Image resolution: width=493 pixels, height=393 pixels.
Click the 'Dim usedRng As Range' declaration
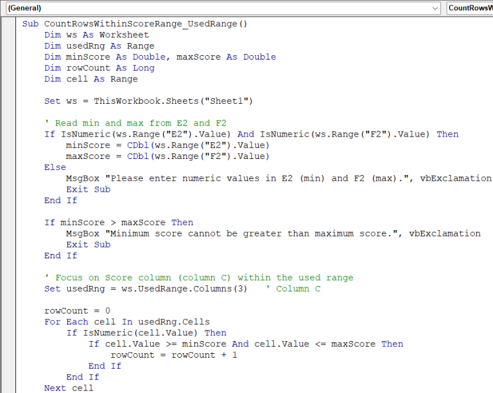[99, 46]
